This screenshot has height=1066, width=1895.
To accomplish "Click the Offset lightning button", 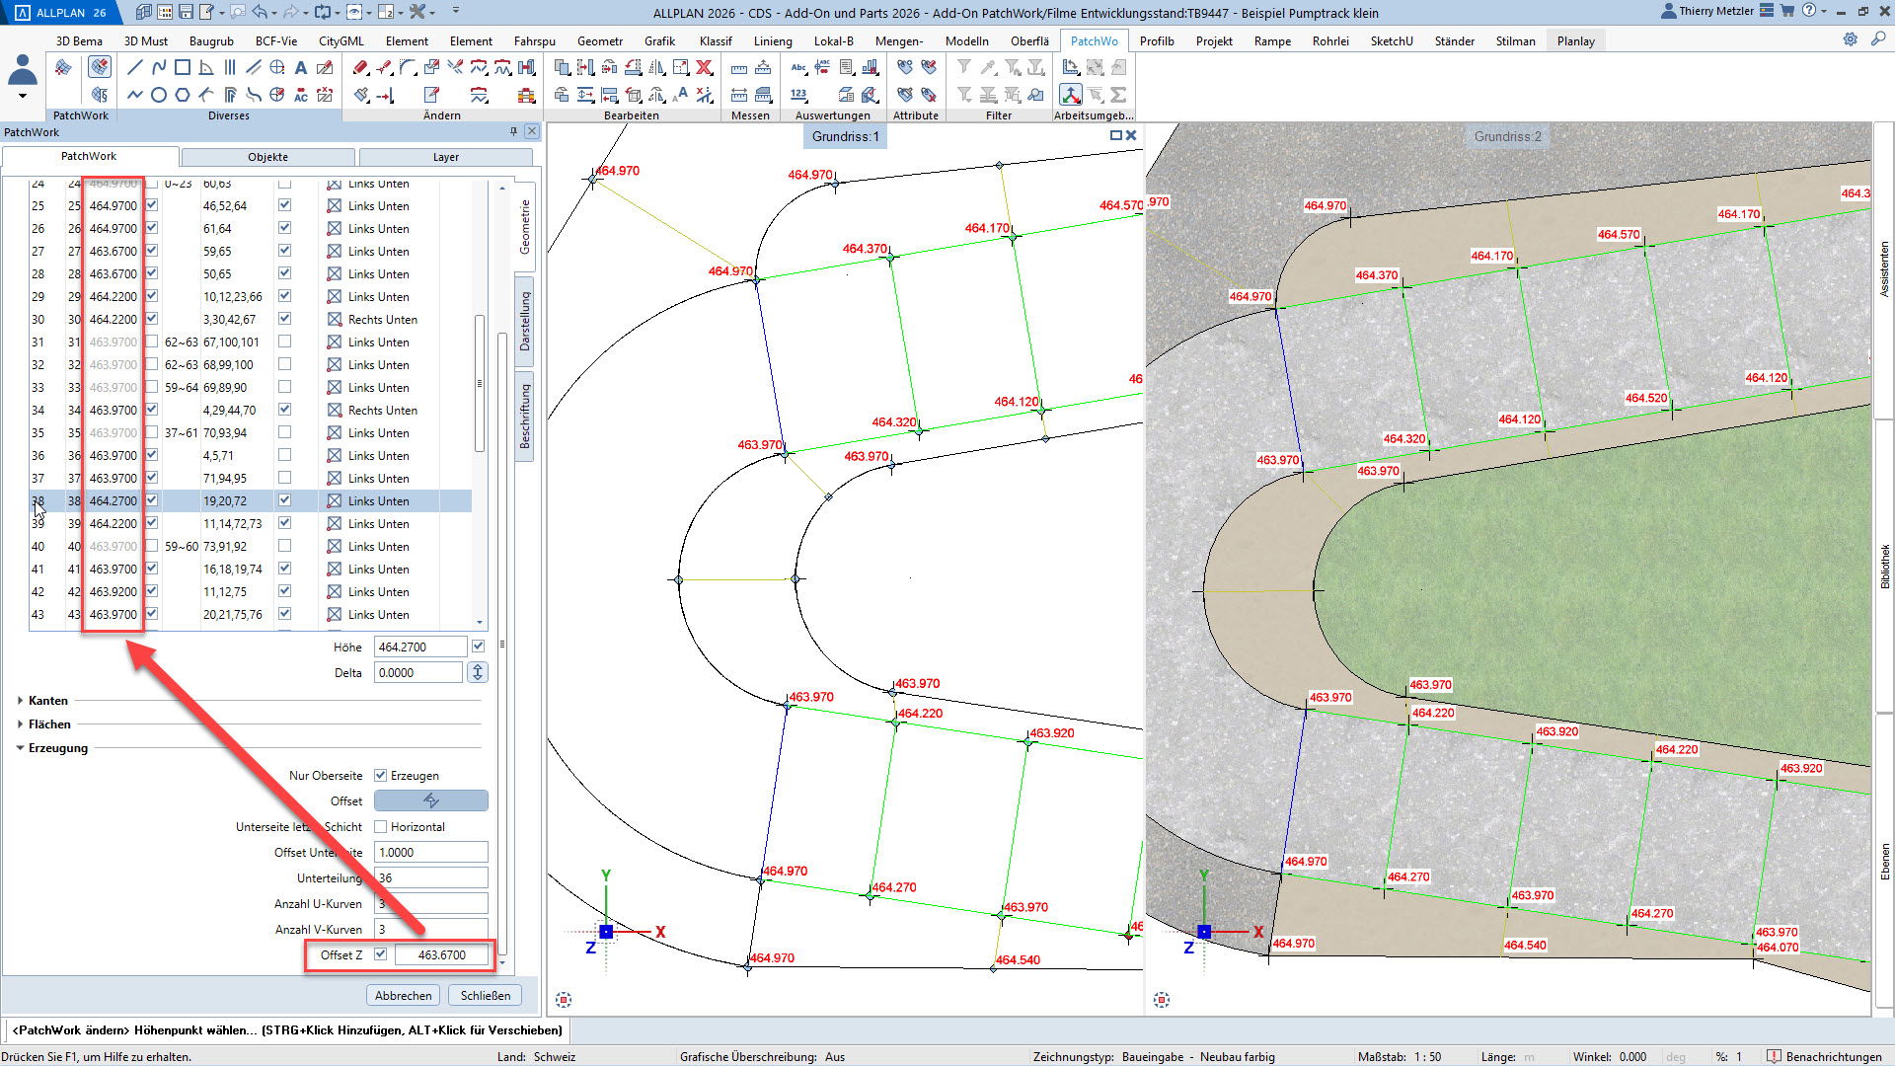I will (431, 800).
